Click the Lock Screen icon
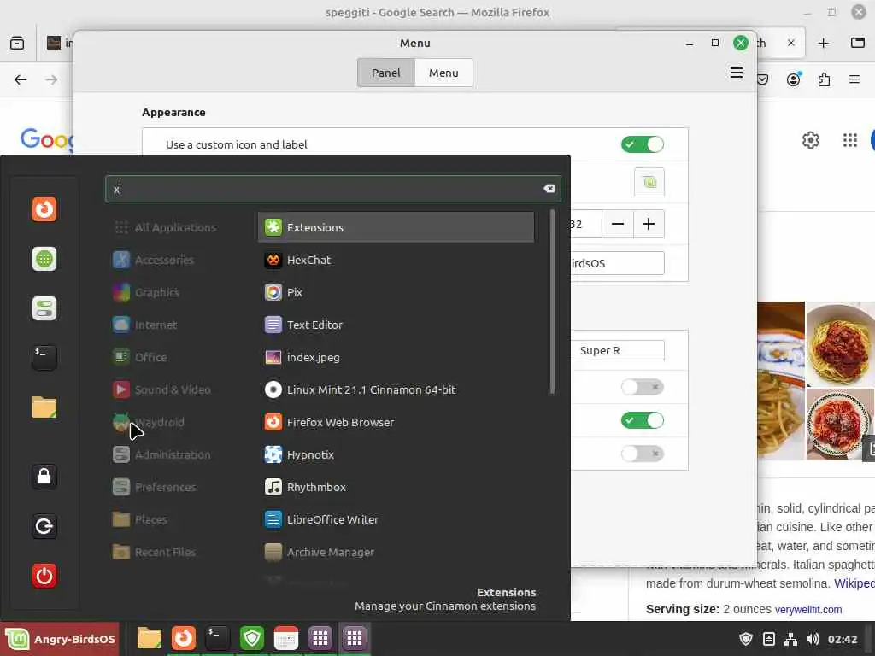This screenshot has width=875, height=656. (x=44, y=477)
